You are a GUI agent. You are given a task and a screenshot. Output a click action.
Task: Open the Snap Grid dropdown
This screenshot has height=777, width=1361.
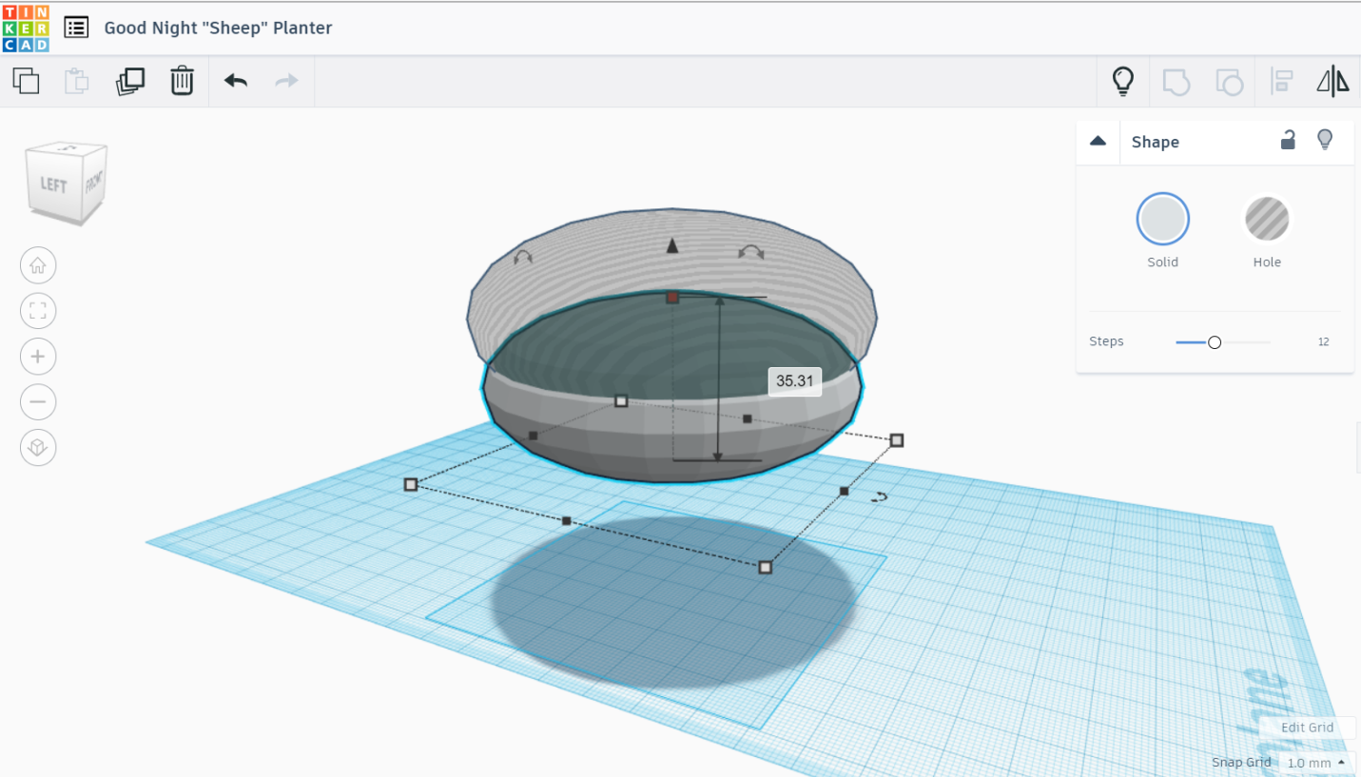[x=1317, y=763]
